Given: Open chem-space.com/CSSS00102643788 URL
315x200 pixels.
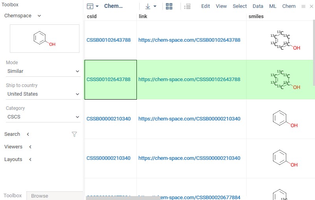Looking at the screenshot, I should [189, 80].
